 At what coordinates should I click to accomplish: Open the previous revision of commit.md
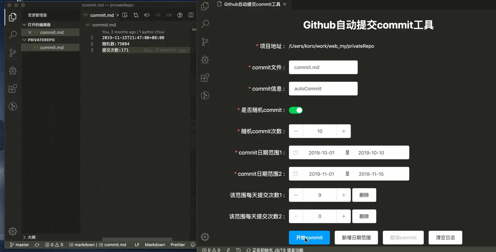coord(147,15)
